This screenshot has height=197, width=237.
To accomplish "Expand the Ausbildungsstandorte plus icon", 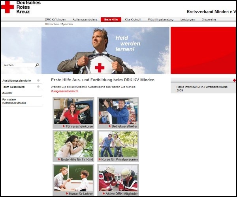I will [38, 80].
